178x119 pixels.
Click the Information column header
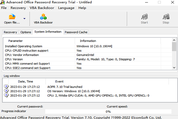(118, 41)
